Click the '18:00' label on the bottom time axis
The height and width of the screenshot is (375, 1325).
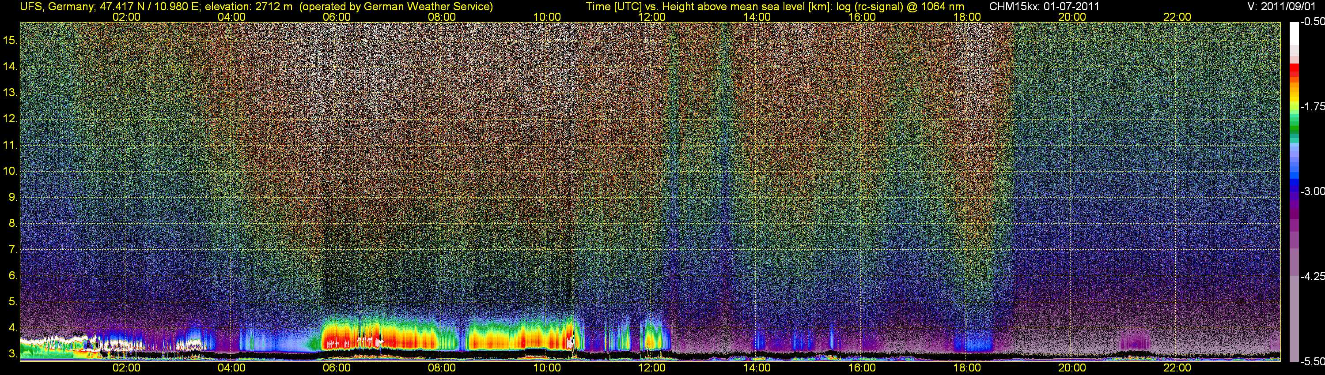pos(967,368)
